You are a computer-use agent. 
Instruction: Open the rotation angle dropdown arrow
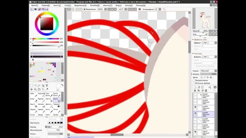tap(126, 9)
